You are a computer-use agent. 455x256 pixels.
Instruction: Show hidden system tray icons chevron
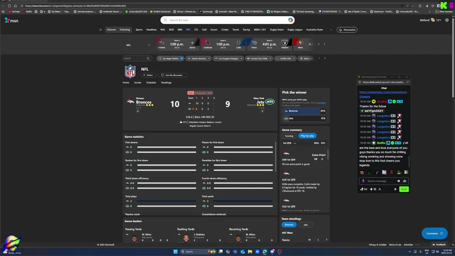(x=409, y=252)
